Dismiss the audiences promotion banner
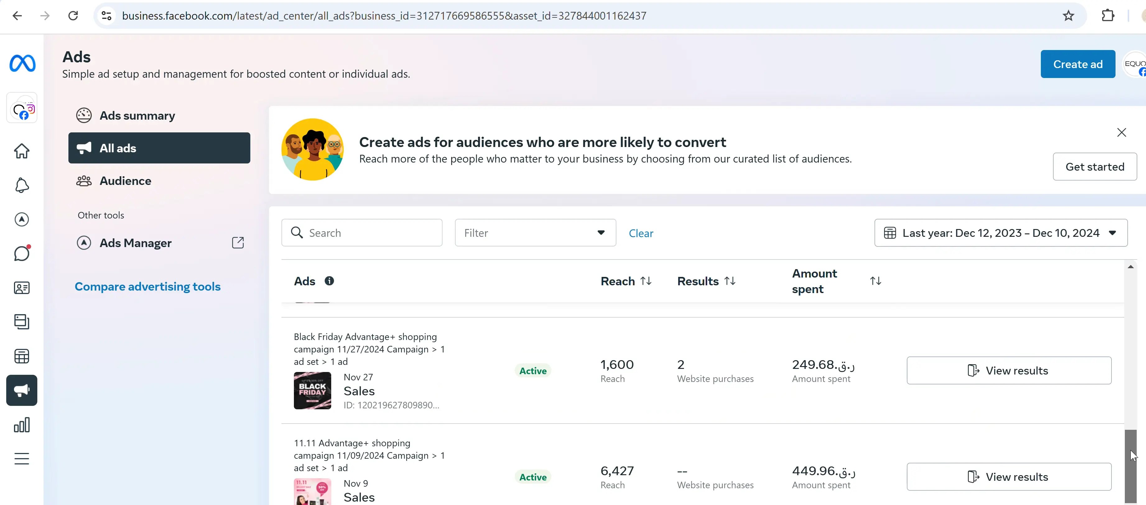 (1121, 132)
